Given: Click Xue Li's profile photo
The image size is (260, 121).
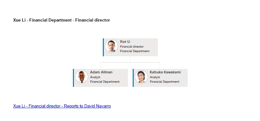Looking at the screenshot, I should click(112, 46).
